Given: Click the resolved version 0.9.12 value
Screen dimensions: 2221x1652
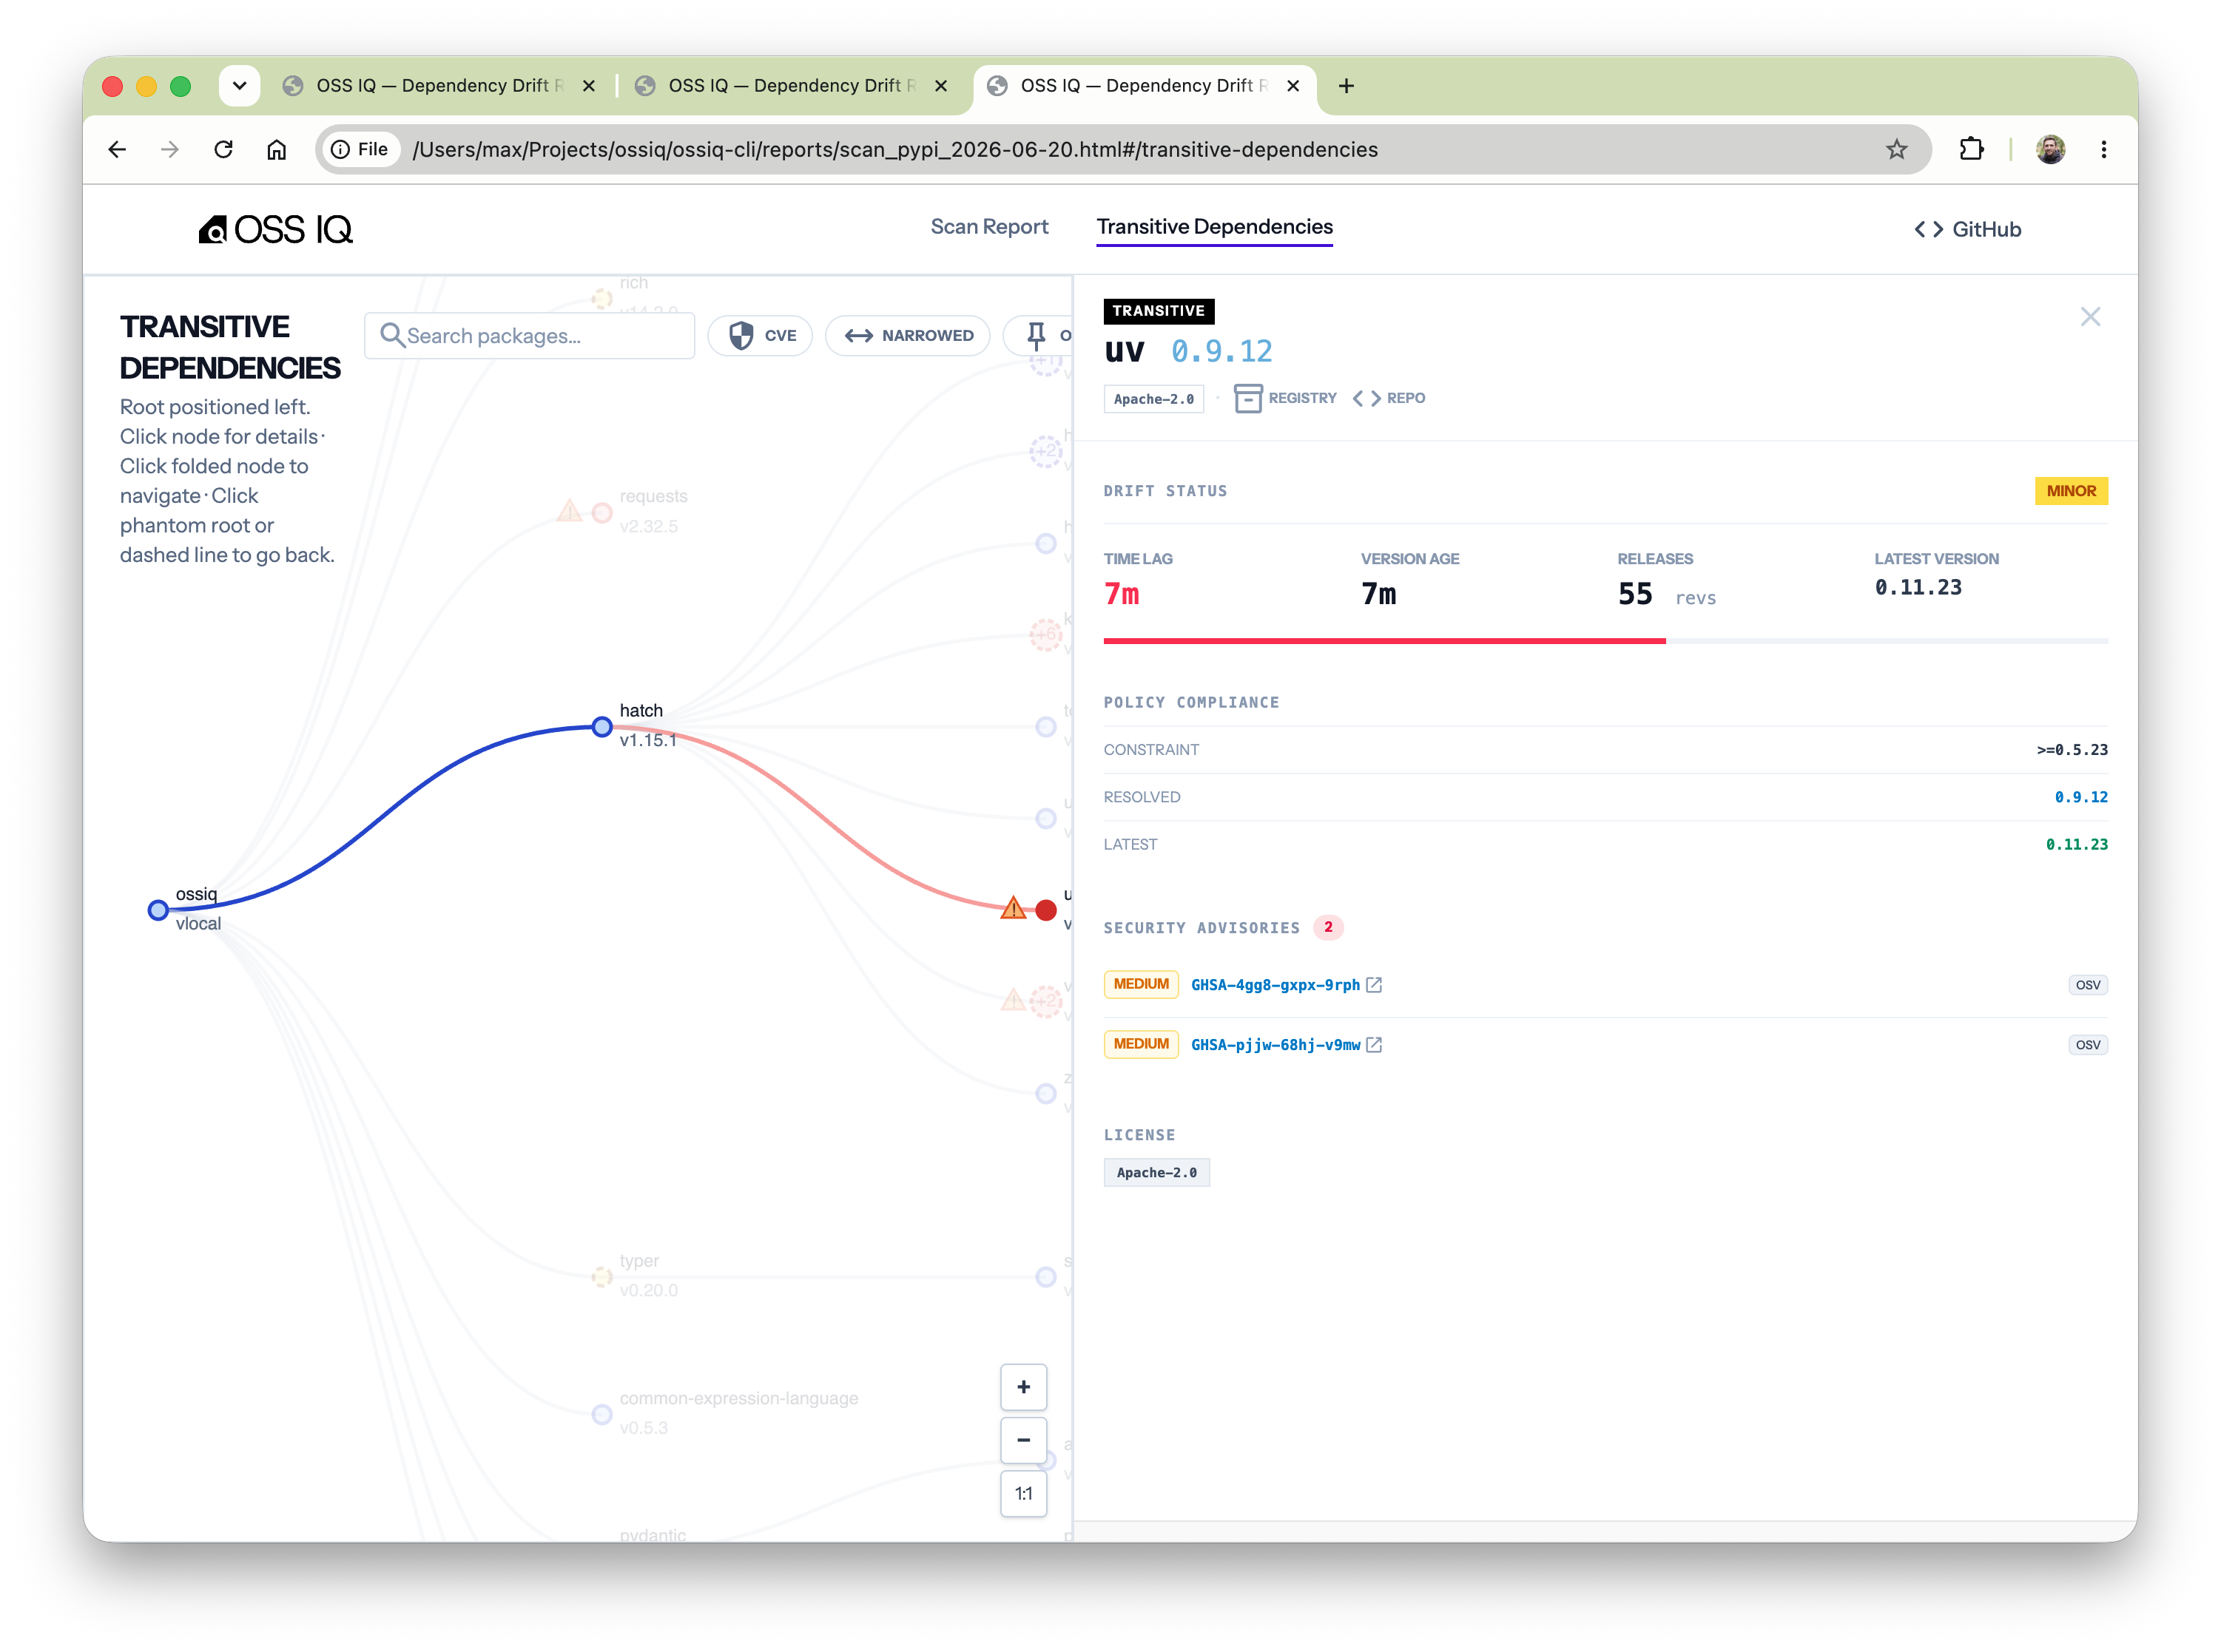Looking at the screenshot, I should pyautogui.click(x=2080, y=797).
